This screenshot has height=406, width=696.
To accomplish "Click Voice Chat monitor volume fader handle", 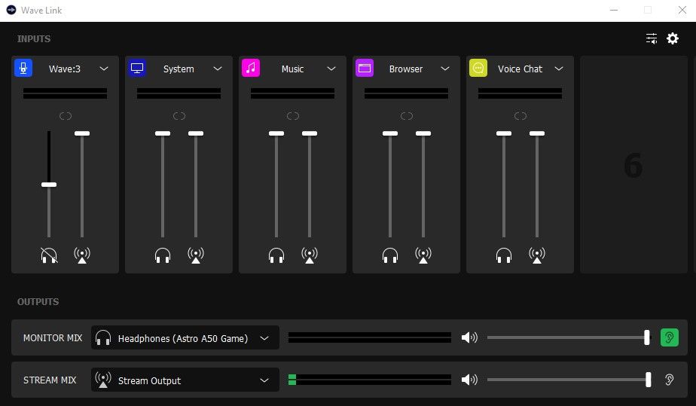I will coord(504,133).
